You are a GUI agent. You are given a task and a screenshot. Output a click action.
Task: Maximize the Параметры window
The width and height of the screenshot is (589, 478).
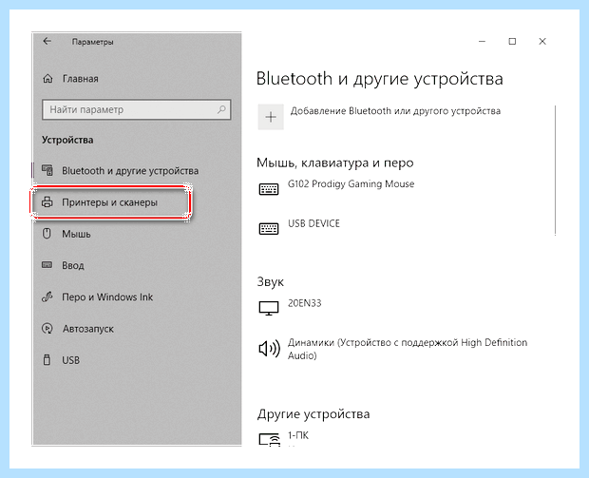[512, 41]
